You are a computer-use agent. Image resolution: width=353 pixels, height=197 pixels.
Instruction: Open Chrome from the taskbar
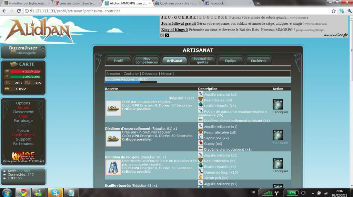[23, 193]
